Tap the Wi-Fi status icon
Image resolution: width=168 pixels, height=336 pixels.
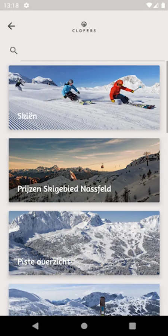(149, 5)
